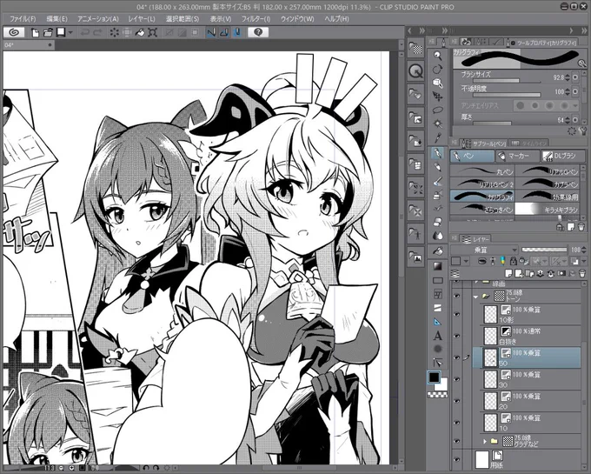Select the Correct line tool
Image resolution: width=591 pixels, height=474 pixels.
pyautogui.click(x=437, y=363)
